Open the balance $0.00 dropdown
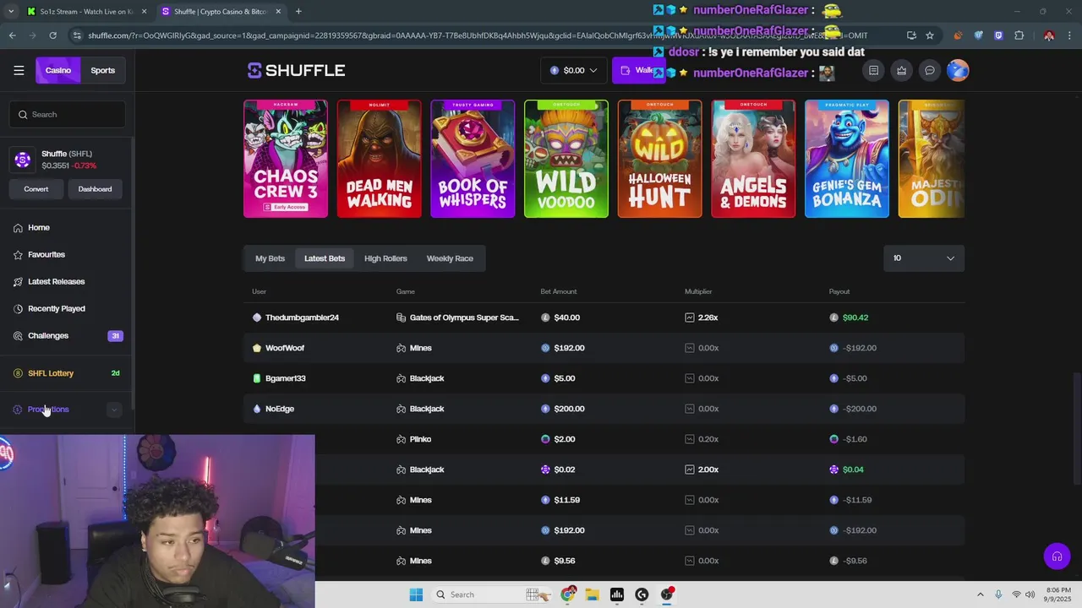 (x=574, y=70)
